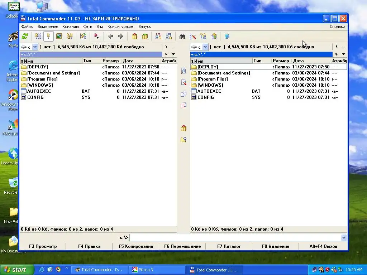Screen dimensions: 367x275
Task: Click the Unpack files toolbar icon
Action: click(145, 36)
